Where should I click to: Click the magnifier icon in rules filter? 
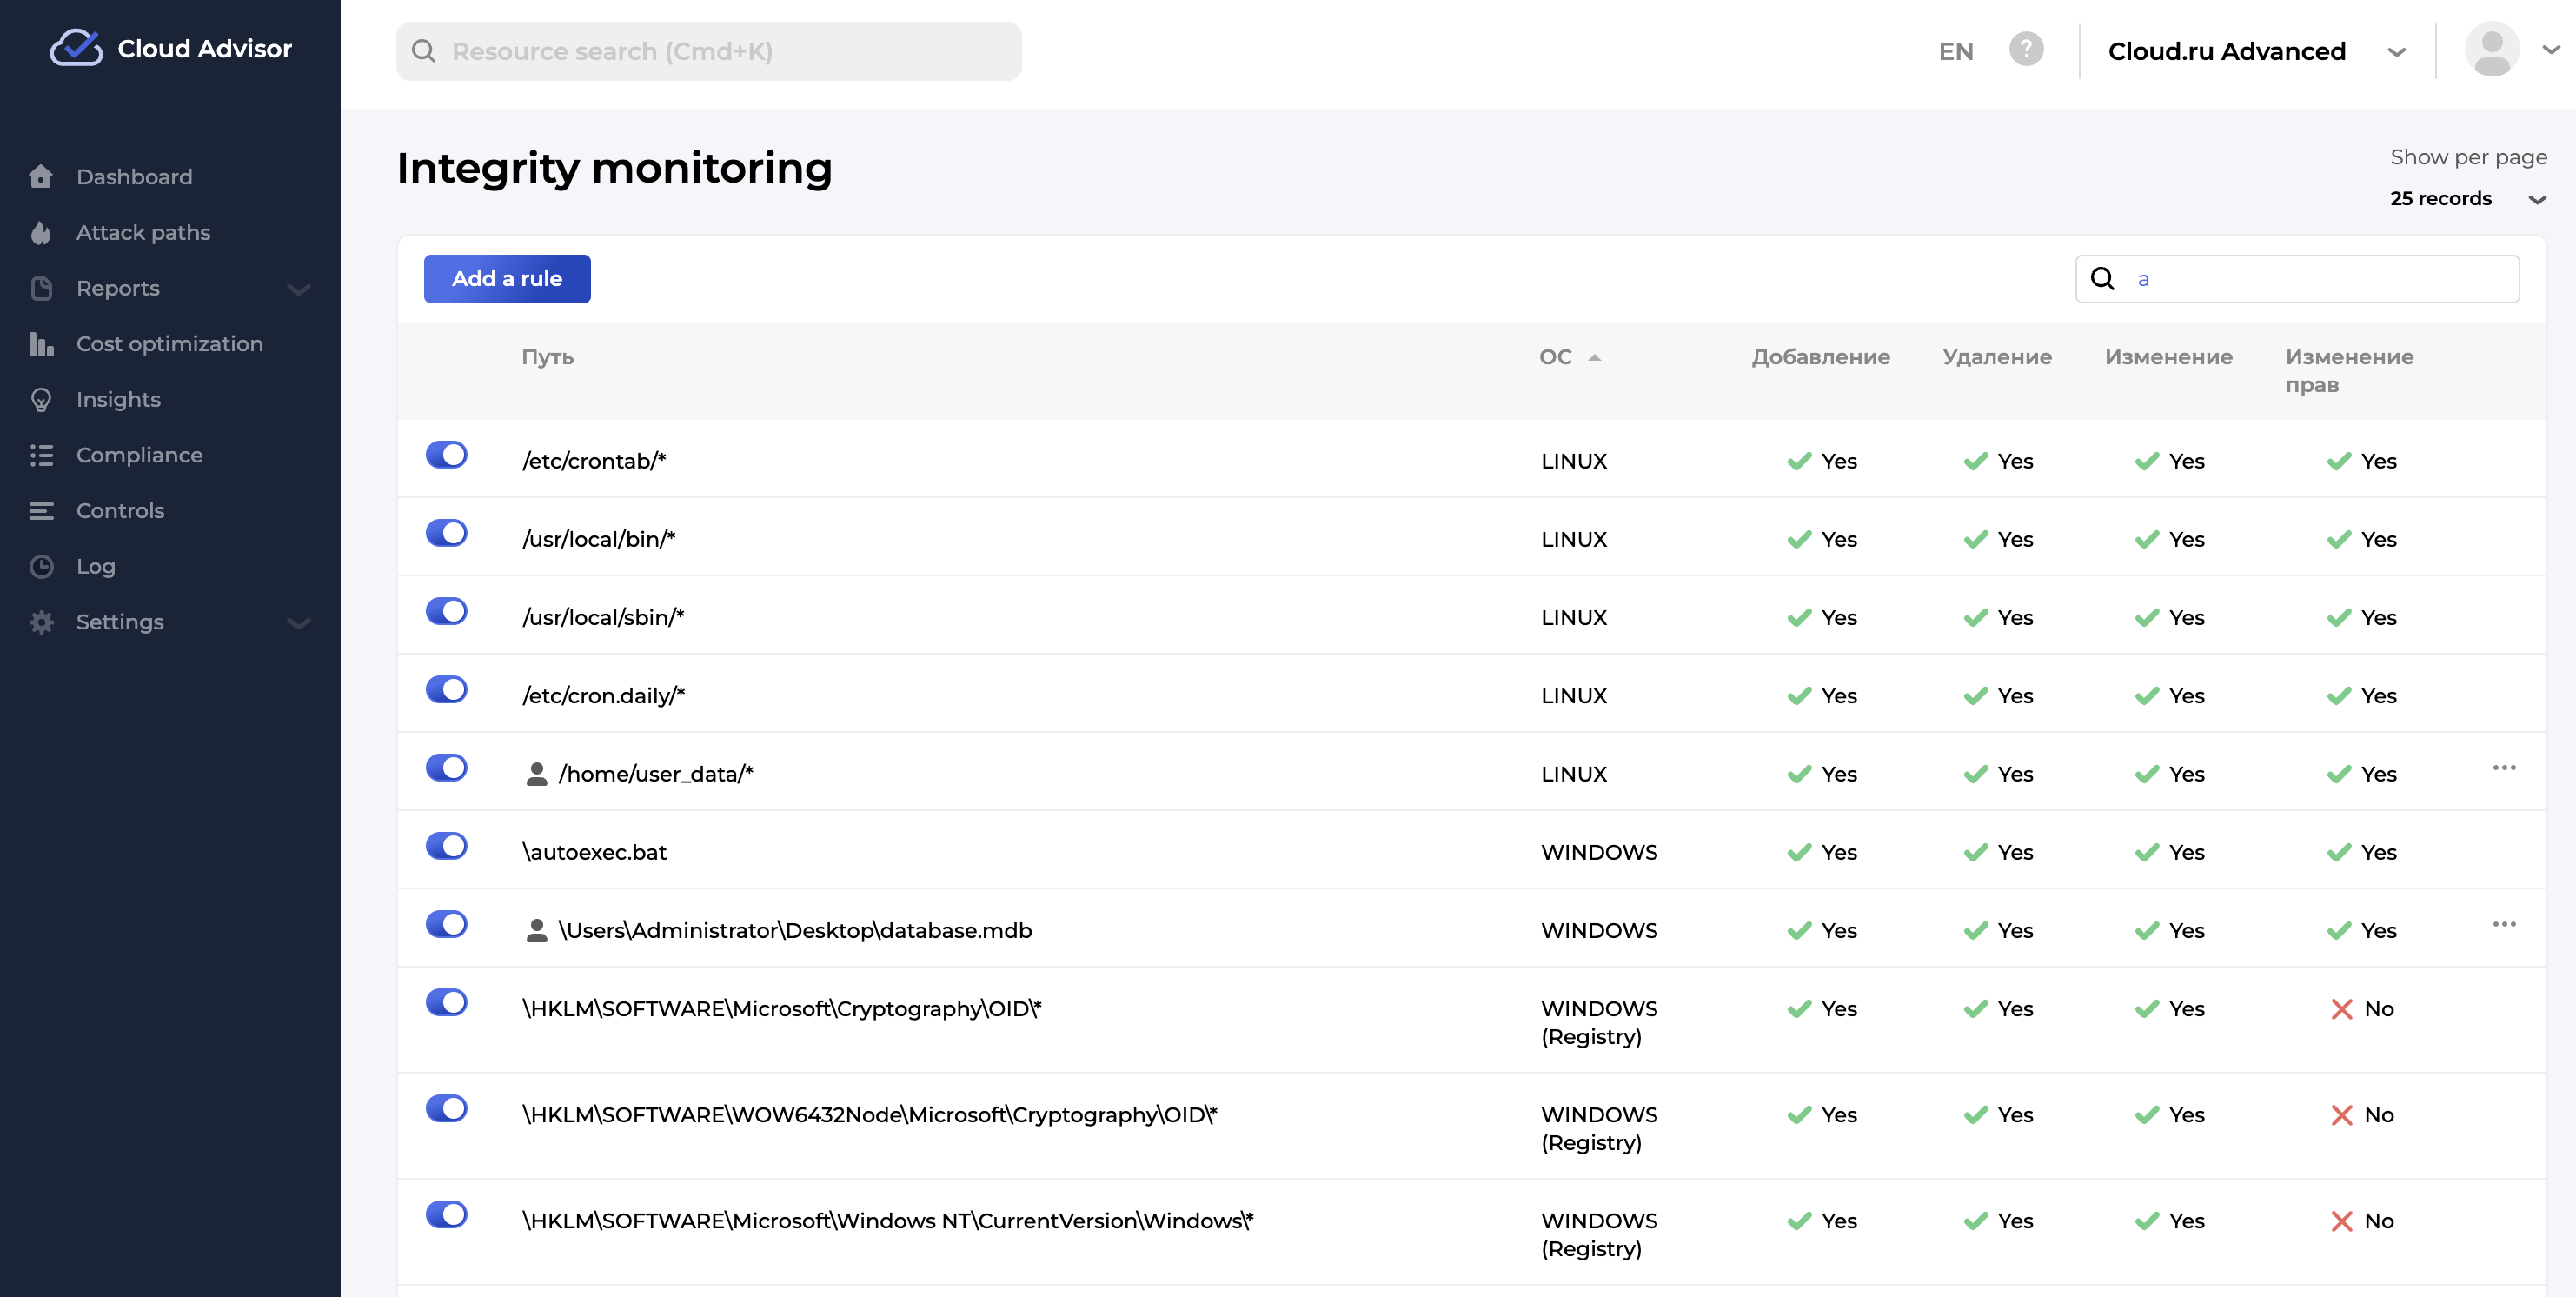pos(2102,279)
